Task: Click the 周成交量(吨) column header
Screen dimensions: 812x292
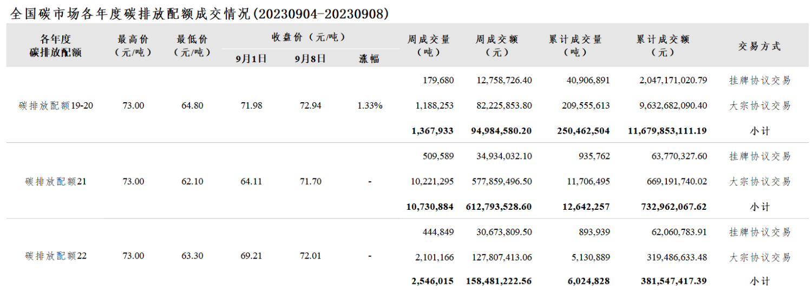Action: pyautogui.click(x=429, y=46)
